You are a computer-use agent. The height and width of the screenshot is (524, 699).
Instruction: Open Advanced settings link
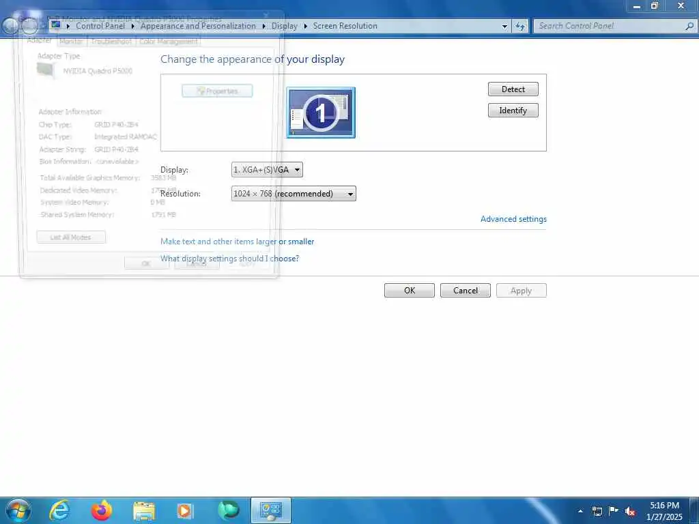tap(513, 219)
